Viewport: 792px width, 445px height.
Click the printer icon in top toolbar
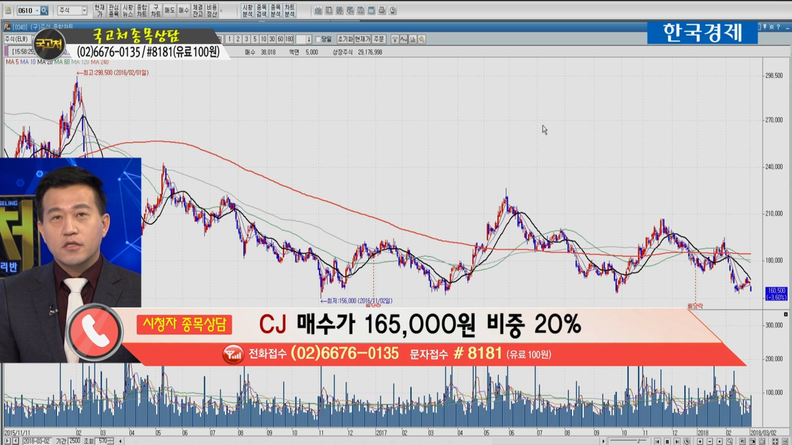click(382, 11)
